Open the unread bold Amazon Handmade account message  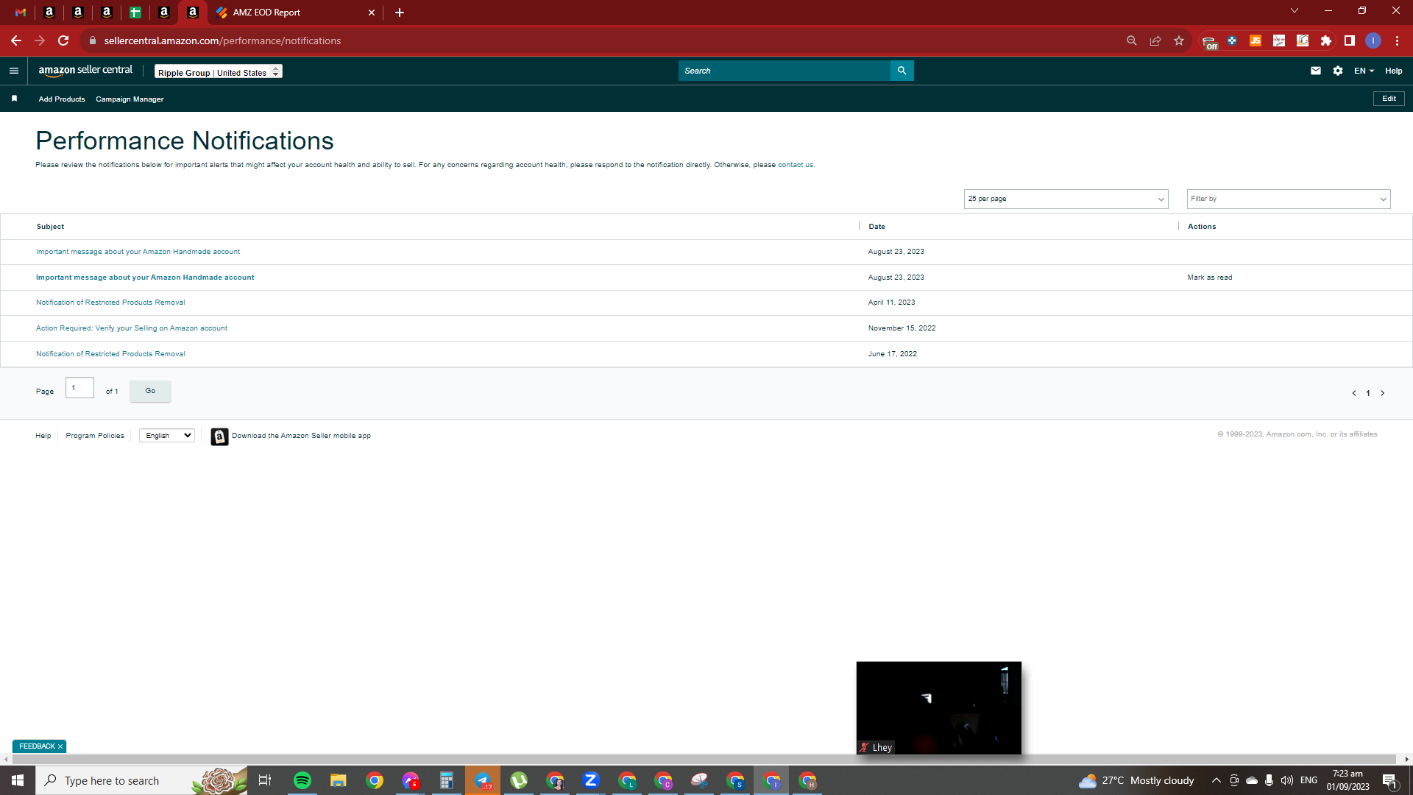click(x=145, y=278)
